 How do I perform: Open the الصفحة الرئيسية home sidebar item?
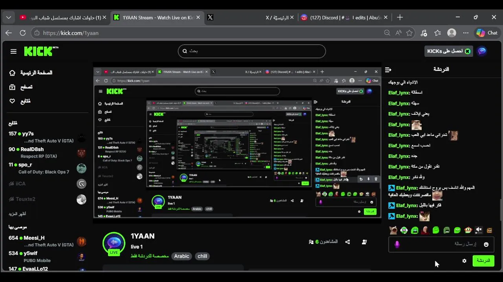[x=31, y=73]
